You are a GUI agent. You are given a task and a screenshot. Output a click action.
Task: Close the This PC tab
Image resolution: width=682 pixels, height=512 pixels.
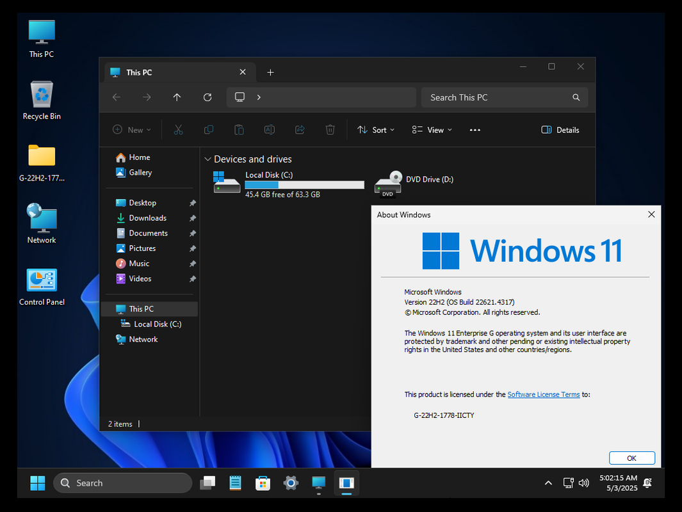(x=243, y=72)
